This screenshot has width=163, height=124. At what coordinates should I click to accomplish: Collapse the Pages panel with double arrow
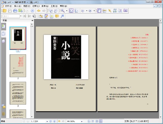tap(32, 21)
